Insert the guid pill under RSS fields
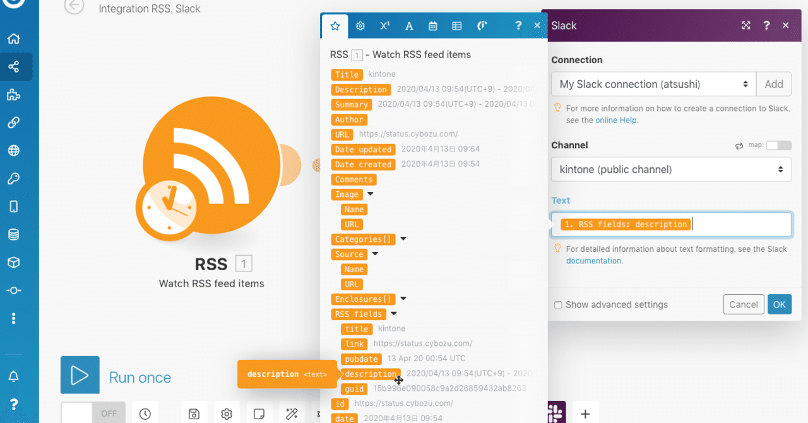 coord(354,389)
